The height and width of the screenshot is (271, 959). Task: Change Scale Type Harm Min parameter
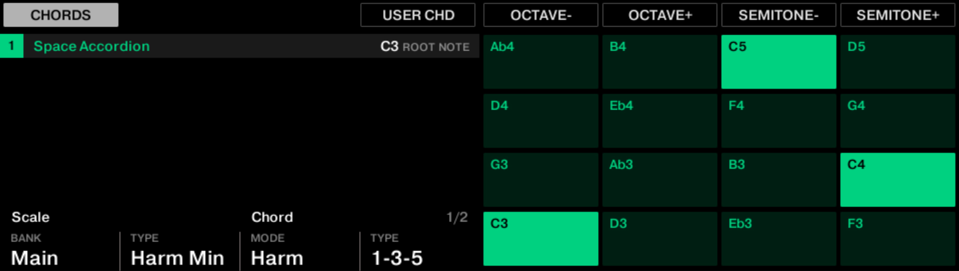coord(177,258)
